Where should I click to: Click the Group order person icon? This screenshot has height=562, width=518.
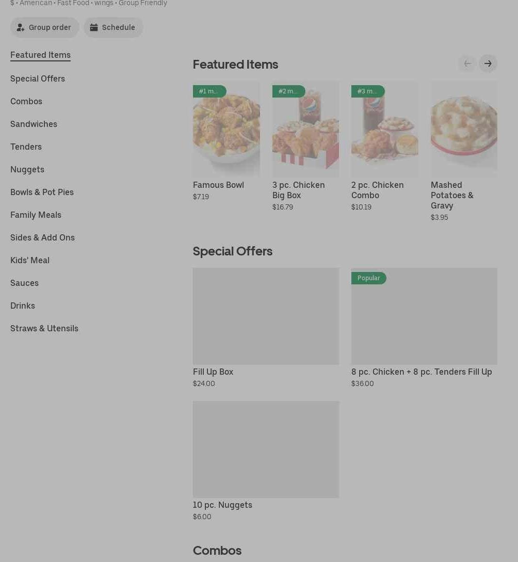(21, 28)
